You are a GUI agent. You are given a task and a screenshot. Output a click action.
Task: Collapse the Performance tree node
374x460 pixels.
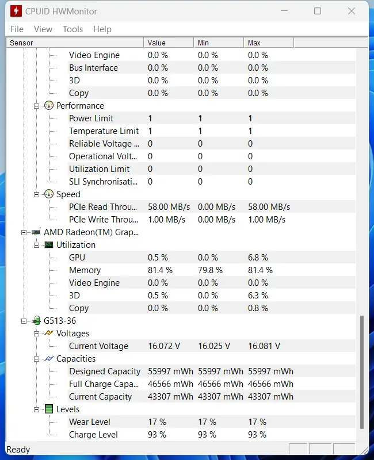(x=37, y=106)
